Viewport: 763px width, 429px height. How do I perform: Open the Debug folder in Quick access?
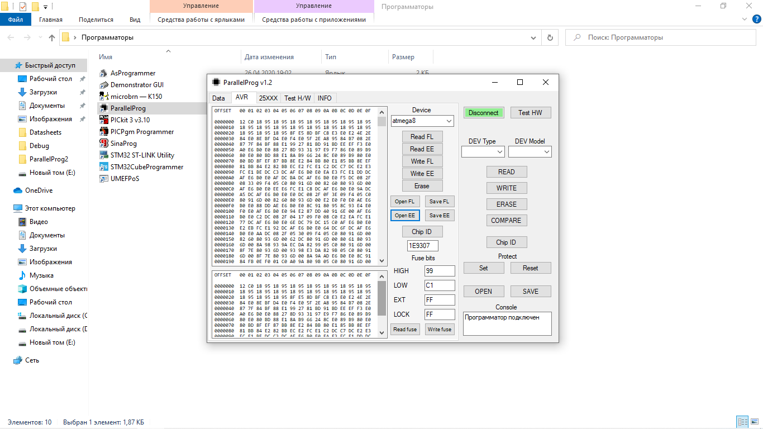point(34,146)
